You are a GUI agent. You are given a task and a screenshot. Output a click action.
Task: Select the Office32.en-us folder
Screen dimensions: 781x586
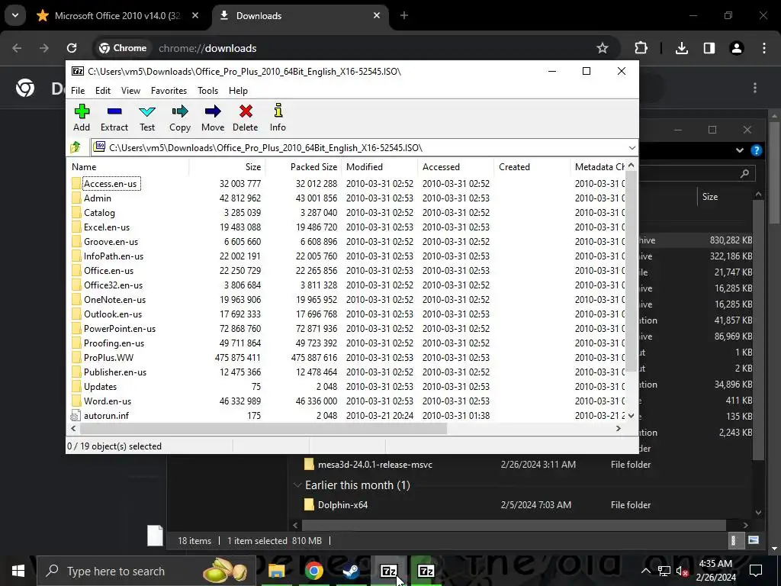(113, 285)
